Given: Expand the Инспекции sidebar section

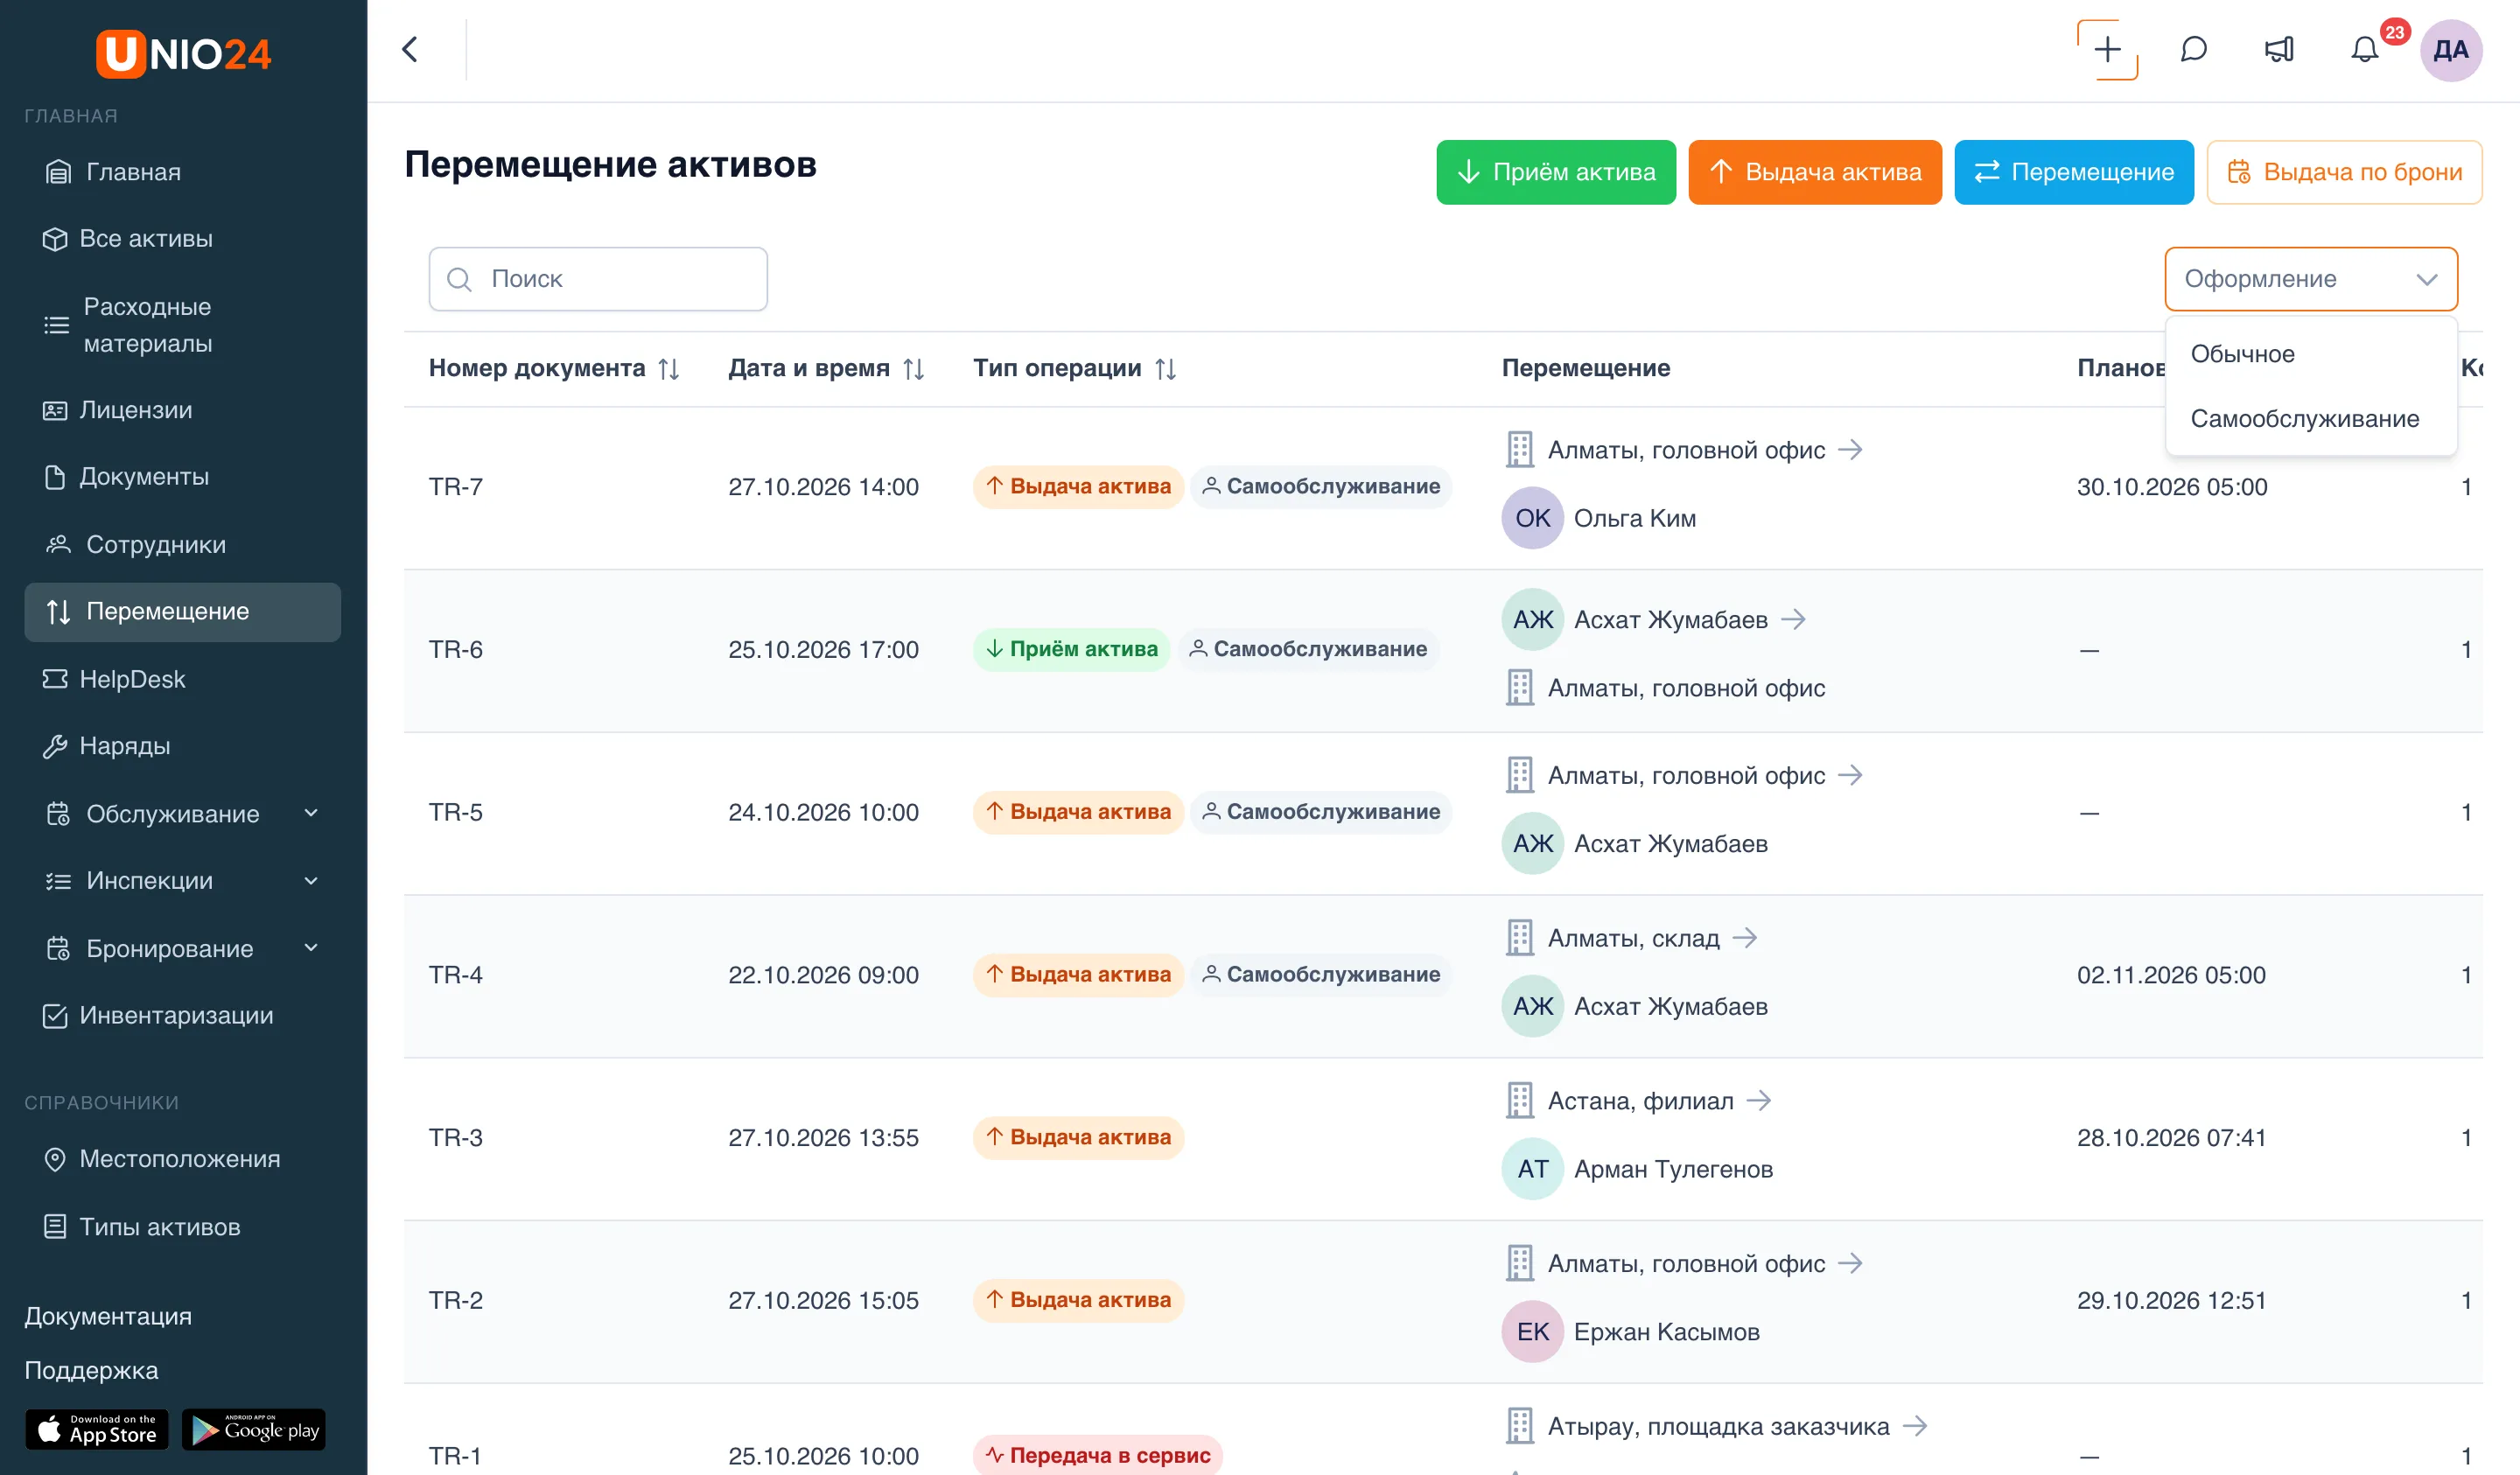Looking at the screenshot, I should pos(183,881).
